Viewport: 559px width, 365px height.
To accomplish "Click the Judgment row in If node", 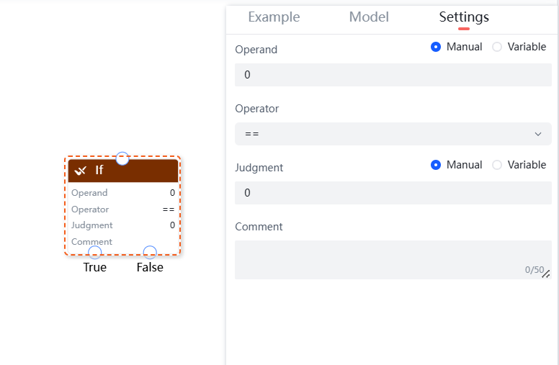I will [x=122, y=225].
